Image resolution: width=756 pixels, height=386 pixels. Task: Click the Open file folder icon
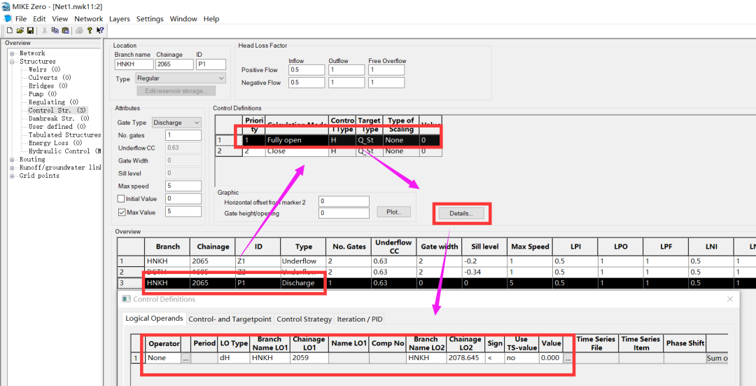tap(20, 30)
